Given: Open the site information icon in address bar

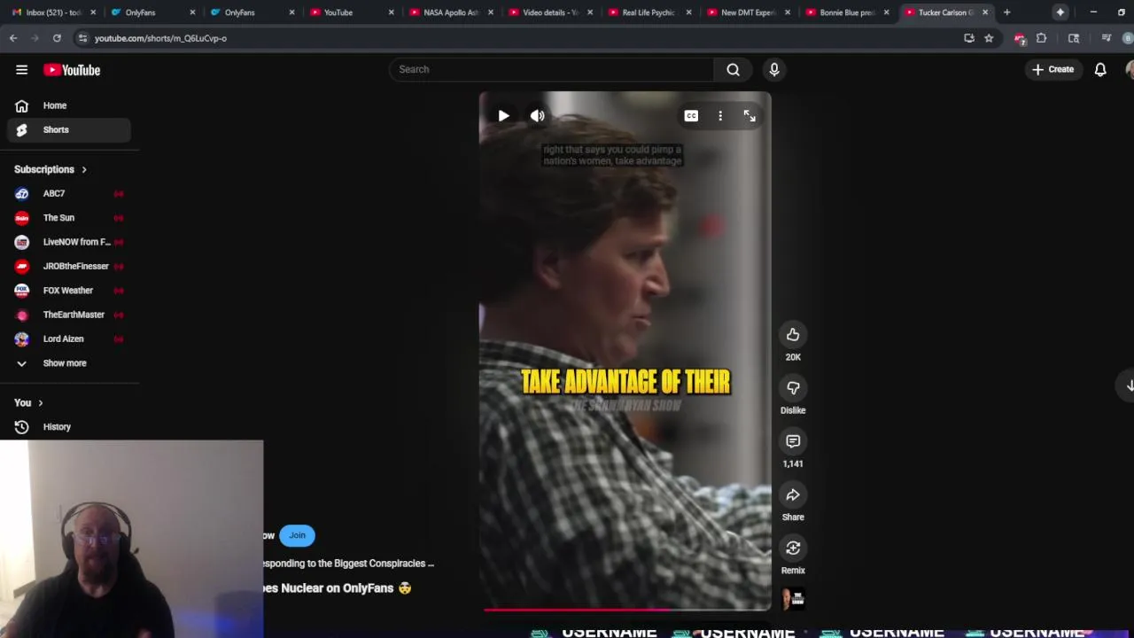Looking at the screenshot, I should coord(82,38).
